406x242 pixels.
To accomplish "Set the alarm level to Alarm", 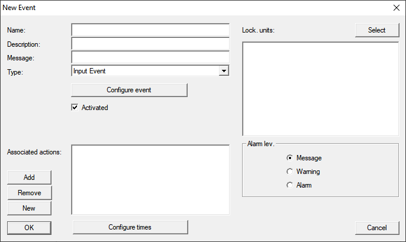I will [289, 185].
